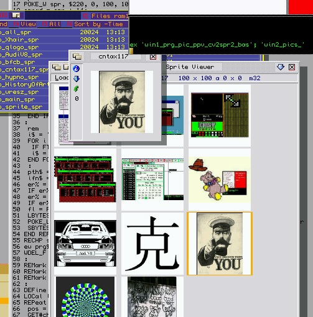Click Sort by -Time in Files window
Image resolution: width=313 pixels, height=317 pixels.
[98, 24]
